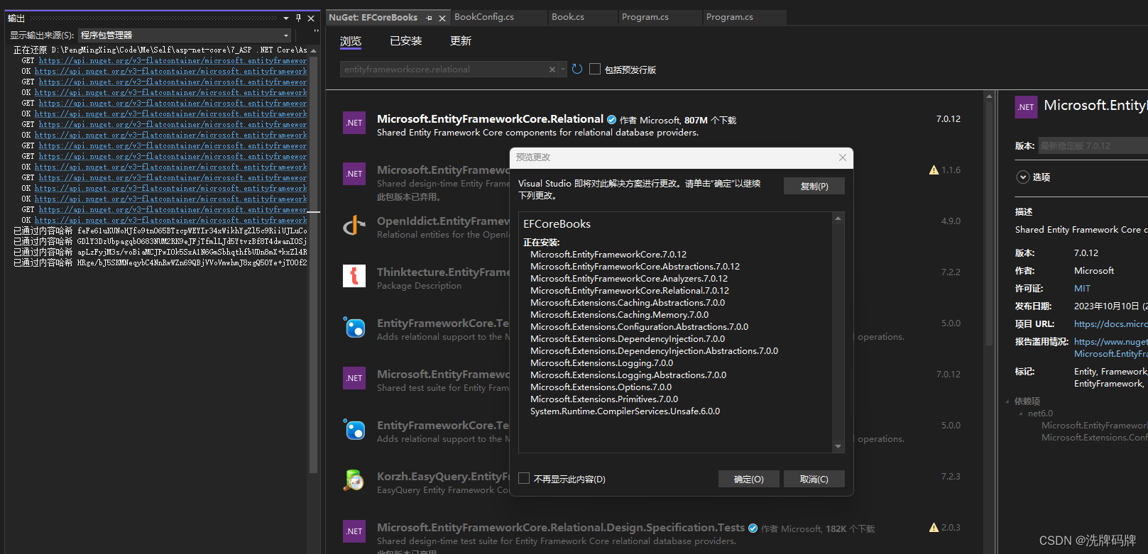Screen dimensions: 1148x554
Task: Click EFCoreBooks project heading in preview dialog
Action: point(557,224)
